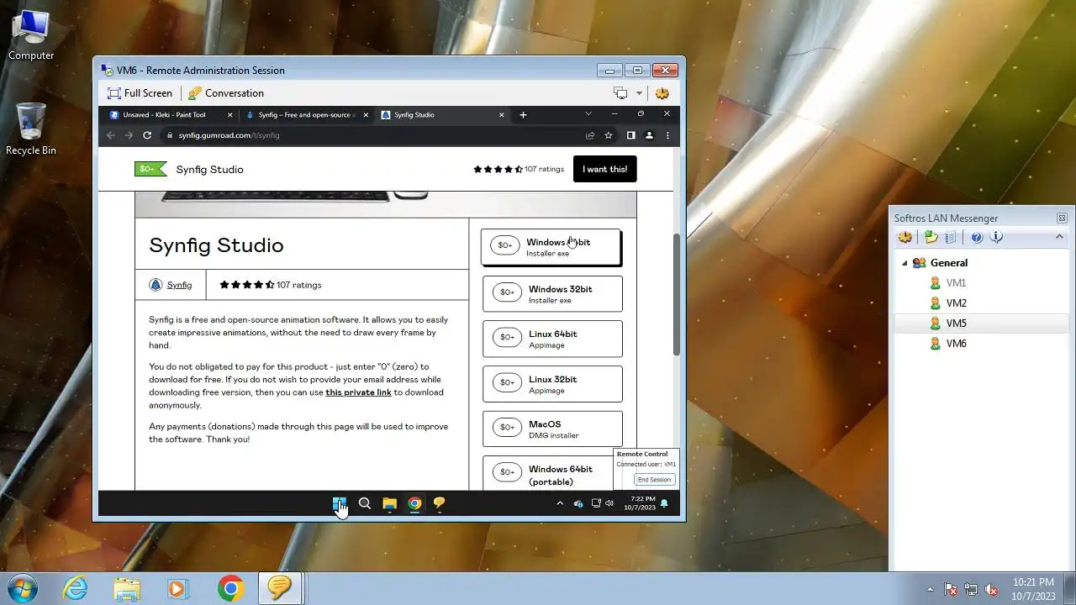Select Recycle Bin desktop icon

tap(31, 129)
